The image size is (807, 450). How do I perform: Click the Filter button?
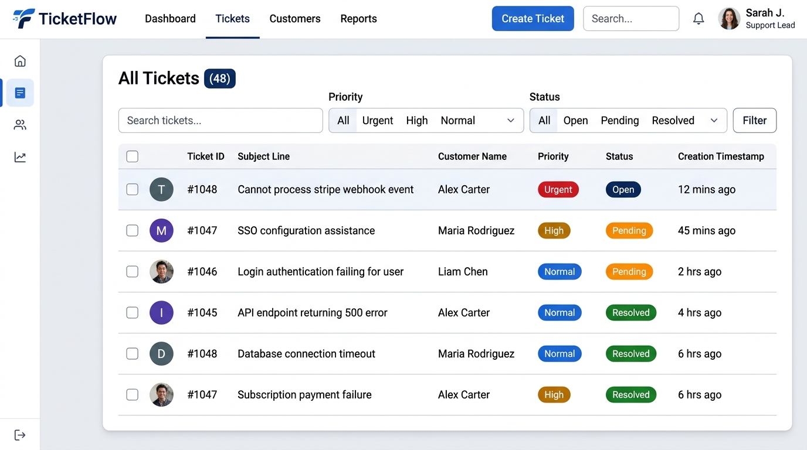pos(755,120)
